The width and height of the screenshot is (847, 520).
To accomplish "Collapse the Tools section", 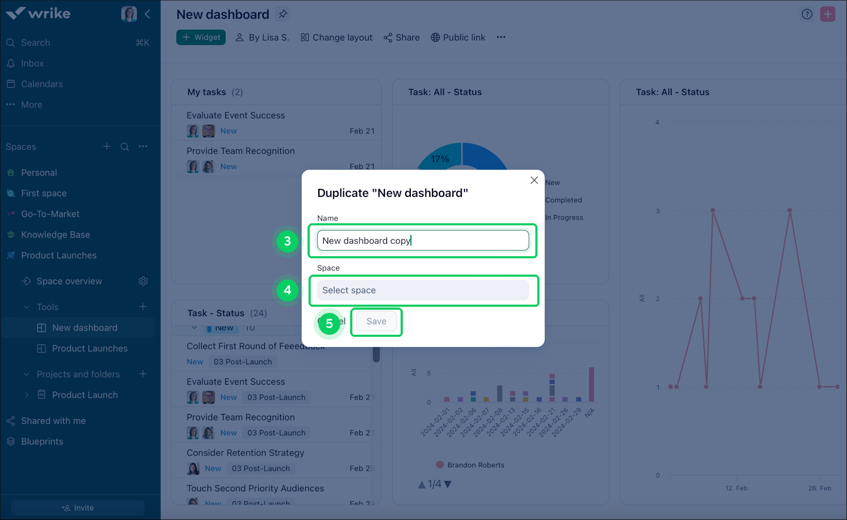I will coord(26,307).
